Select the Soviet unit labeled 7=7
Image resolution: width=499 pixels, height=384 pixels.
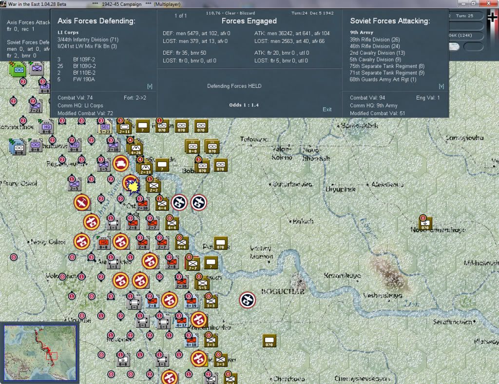(x=192, y=263)
